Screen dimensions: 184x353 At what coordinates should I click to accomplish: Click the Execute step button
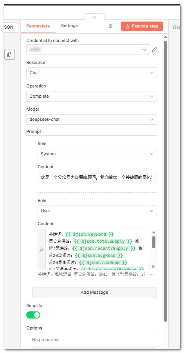tap(142, 26)
